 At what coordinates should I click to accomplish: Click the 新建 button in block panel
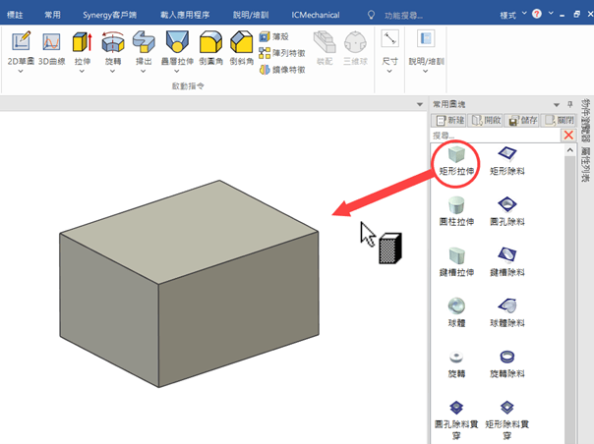449,121
